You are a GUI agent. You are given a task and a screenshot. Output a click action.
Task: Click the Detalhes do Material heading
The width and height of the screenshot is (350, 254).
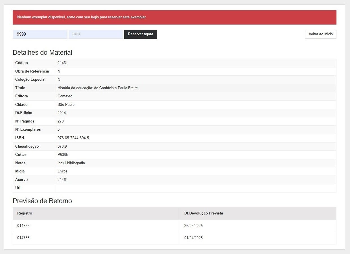coord(42,52)
